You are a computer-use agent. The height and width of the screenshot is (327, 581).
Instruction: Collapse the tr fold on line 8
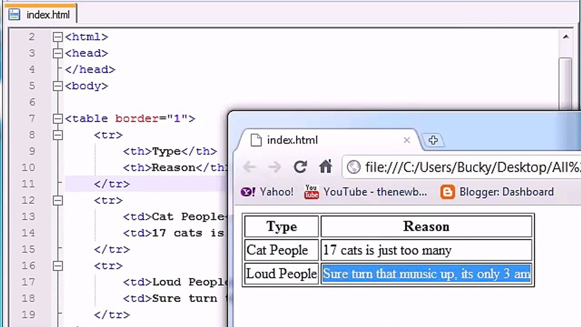pos(58,135)
